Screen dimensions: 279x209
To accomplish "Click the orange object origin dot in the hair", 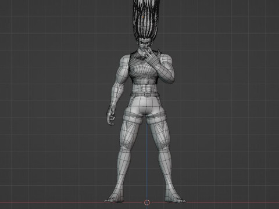I will pyautogui.click(x=143, y=17).
